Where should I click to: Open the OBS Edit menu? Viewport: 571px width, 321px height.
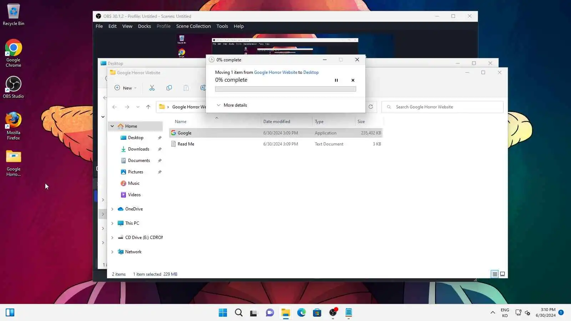112,26
